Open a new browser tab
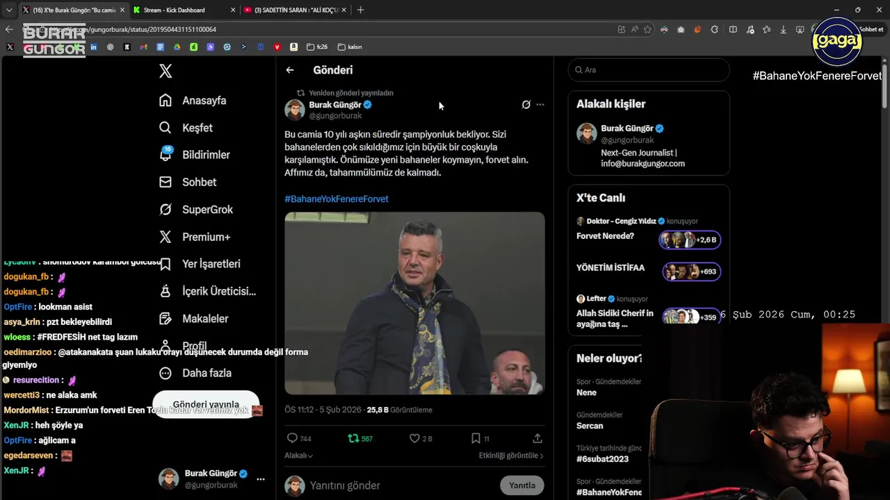 click(x=360, y=10)
